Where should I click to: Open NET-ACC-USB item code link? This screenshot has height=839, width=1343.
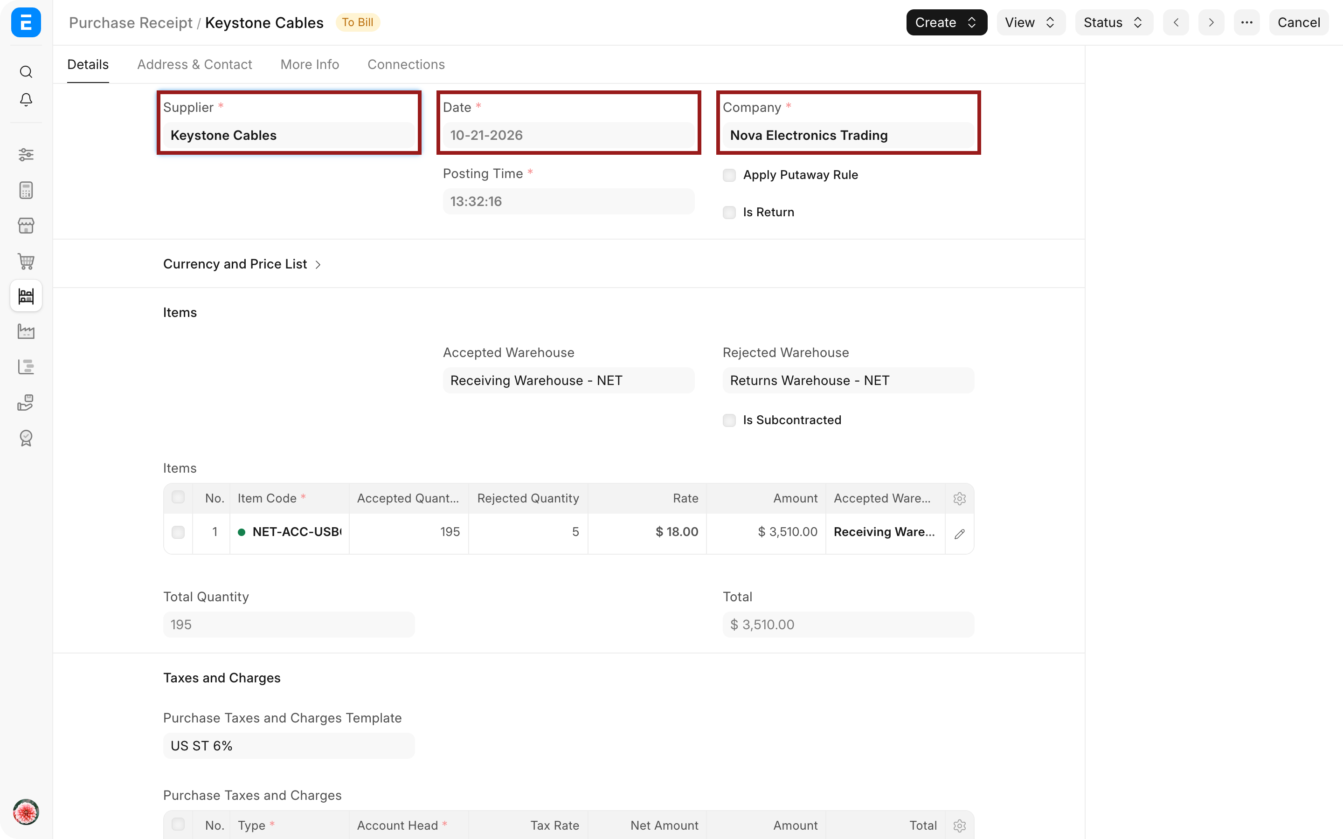pyautogui.click(x=297, y=532)
